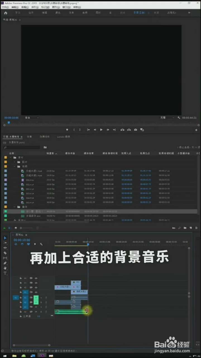
Task: Play the sequence in Program Monitor
Action: click(x=101, y=130)
